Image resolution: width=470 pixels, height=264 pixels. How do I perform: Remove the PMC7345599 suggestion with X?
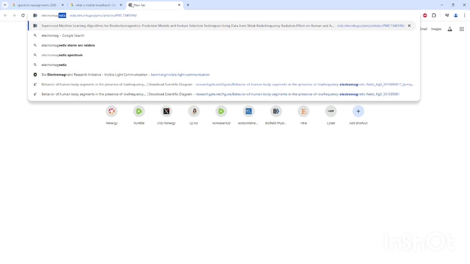409,26
